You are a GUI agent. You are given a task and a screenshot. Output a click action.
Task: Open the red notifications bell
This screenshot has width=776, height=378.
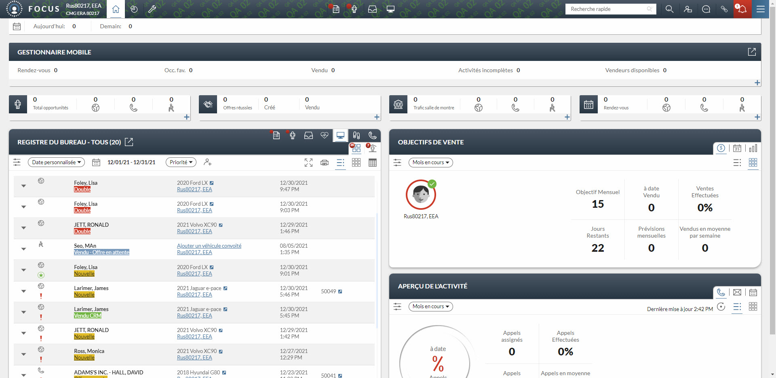point(742,9)
